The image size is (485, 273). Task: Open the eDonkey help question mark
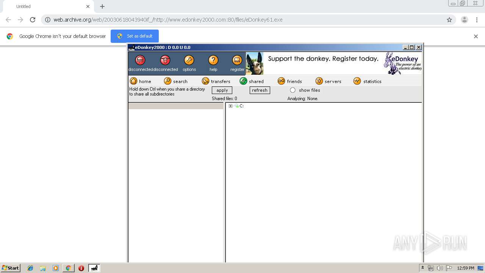(x=213, y=60)
